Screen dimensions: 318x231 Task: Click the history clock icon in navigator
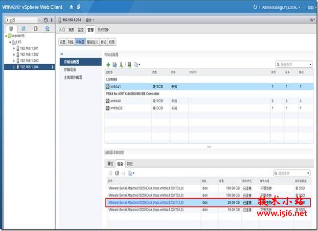[x=46, y=20]
